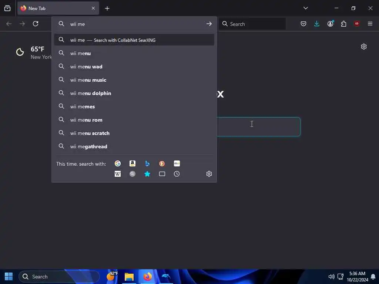Image resolution: width=379 pixels, height=284 pixels.
Task: Open the Firefox hamburger application menu
Action: point(370,24)
